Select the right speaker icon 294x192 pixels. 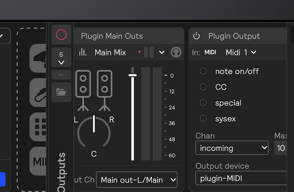pos(104,84)
